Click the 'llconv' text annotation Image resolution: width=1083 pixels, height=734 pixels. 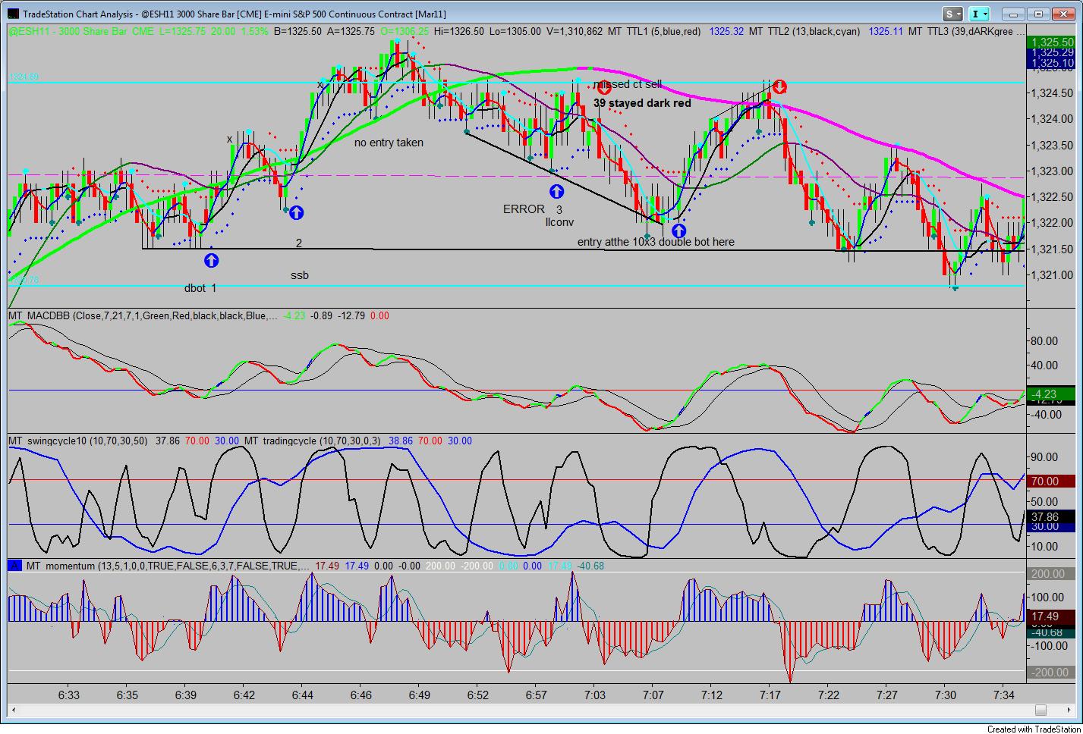(x=559, y=222)
